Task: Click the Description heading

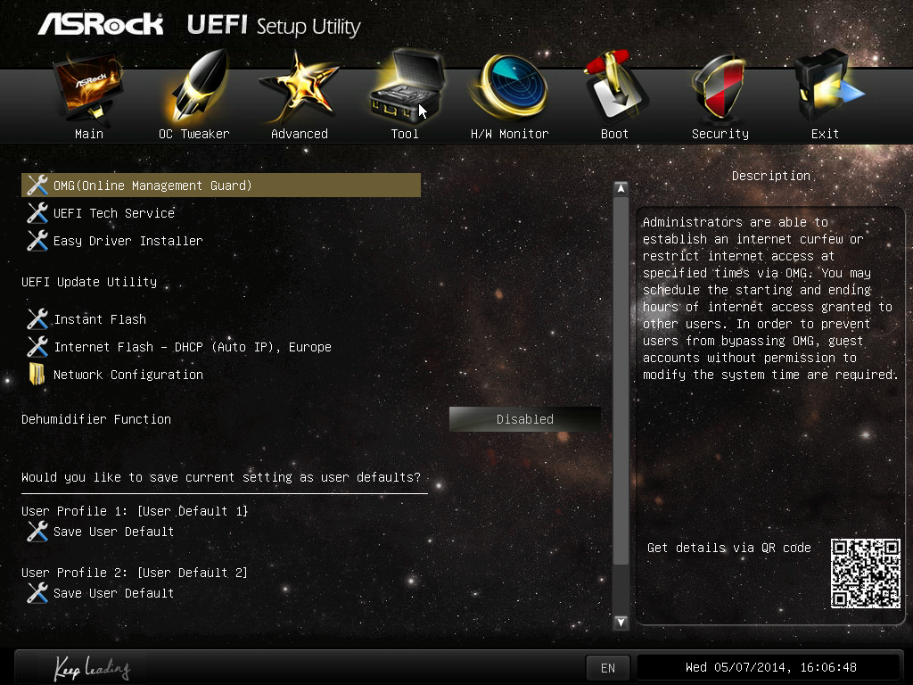Action: (771, 176)
